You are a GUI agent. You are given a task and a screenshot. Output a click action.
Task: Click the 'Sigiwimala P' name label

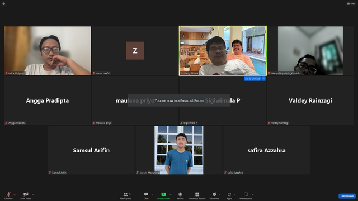click(190, 123)
